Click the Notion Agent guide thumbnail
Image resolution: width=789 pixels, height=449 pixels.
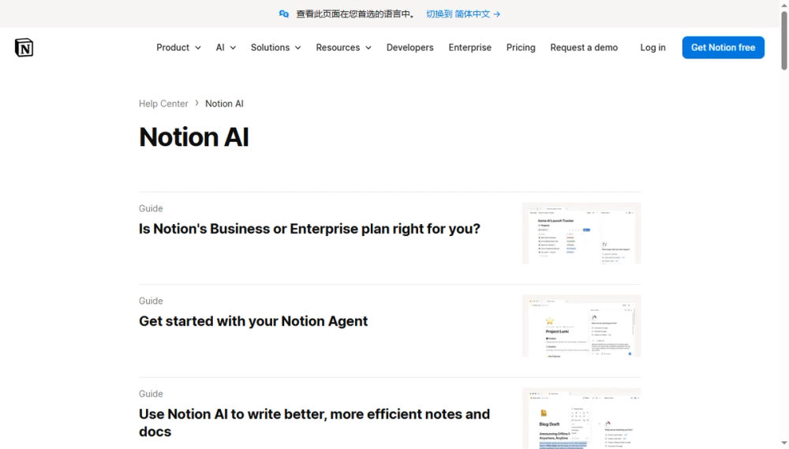pyautogui.click(x=581, y=326)
